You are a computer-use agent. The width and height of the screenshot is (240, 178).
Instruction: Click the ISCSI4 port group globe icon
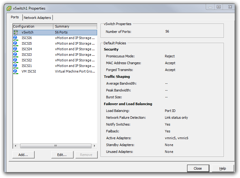pyautogui.click(x=15, y=49)
